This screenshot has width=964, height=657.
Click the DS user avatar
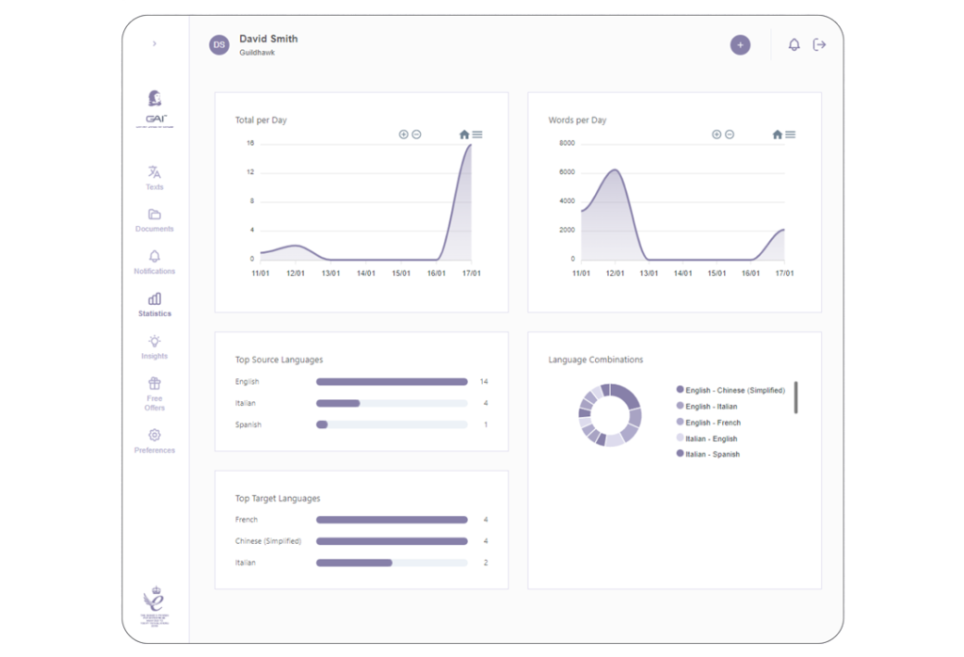(219, 45)
